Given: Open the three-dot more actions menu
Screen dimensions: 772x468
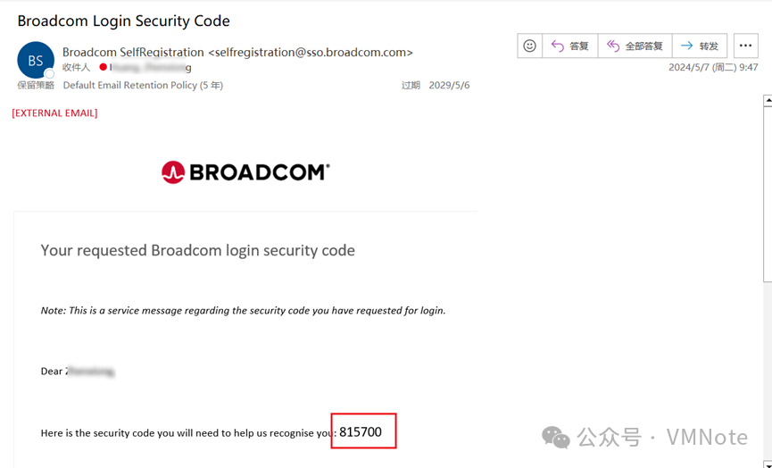Looking at the screenshot, I should tap(746, 46).
